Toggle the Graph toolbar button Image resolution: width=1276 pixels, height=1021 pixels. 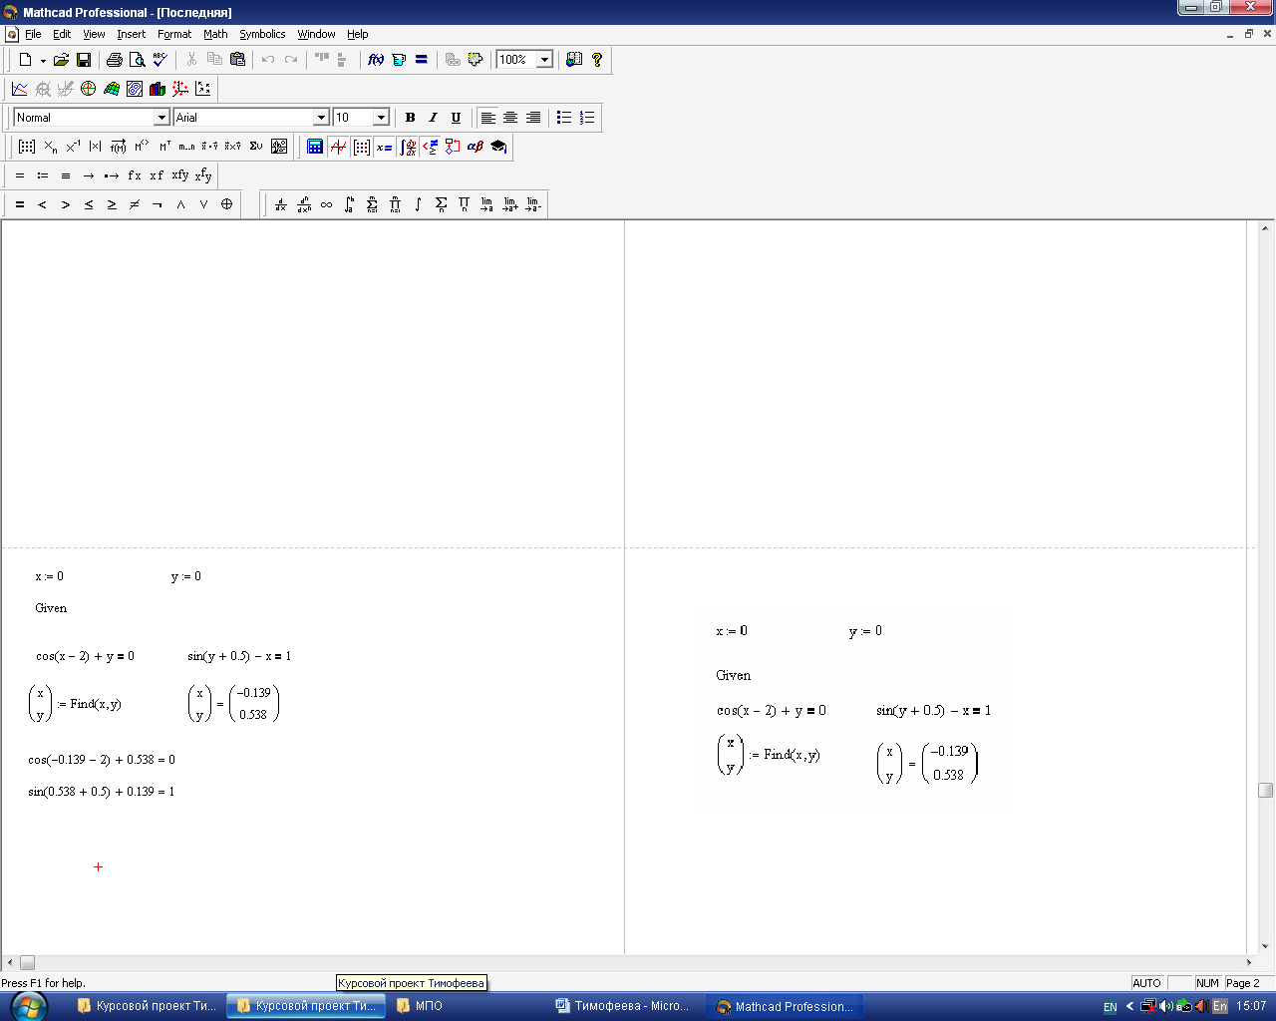(338, 147)
